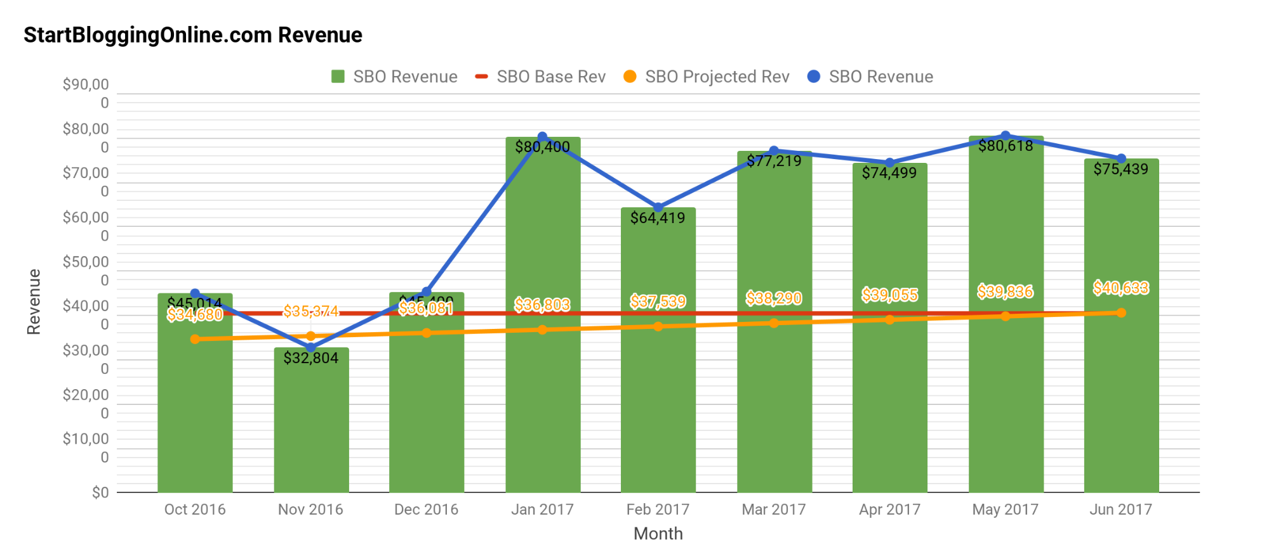
Task: Click the orange $38,290 projected label
Action: pyautogui.click(x=774, y=298)
